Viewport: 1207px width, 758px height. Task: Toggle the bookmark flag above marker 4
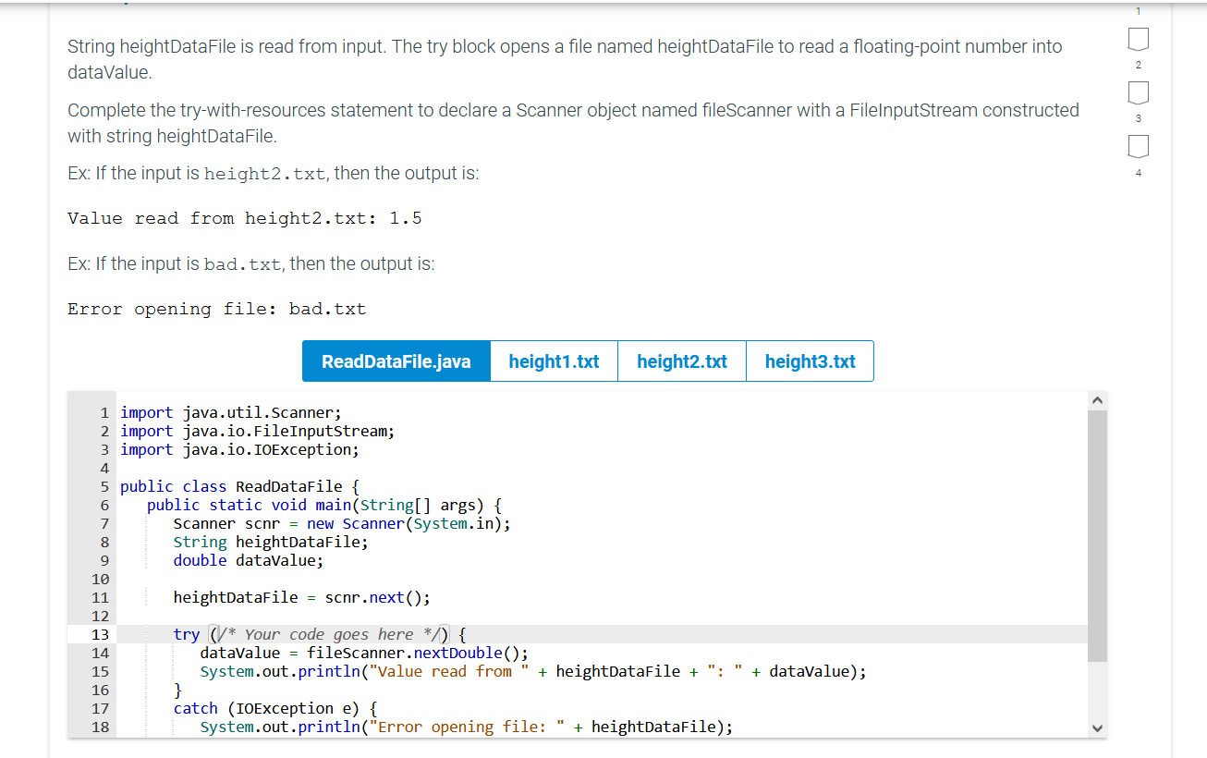click(x=1138, y=145)
